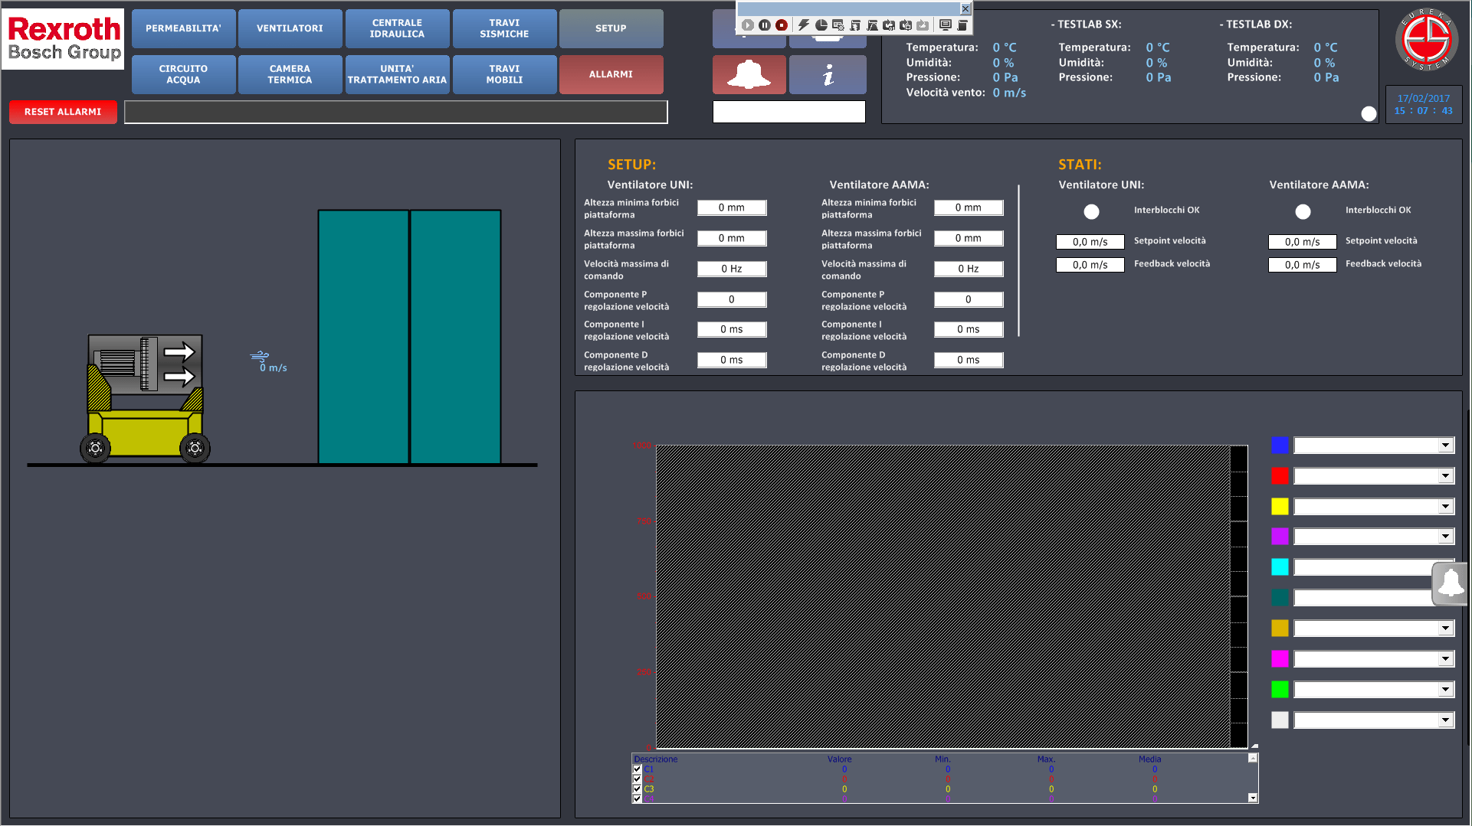Open the TRAVI MOBILI page
Screen dimensions: 1472x826
504,74
